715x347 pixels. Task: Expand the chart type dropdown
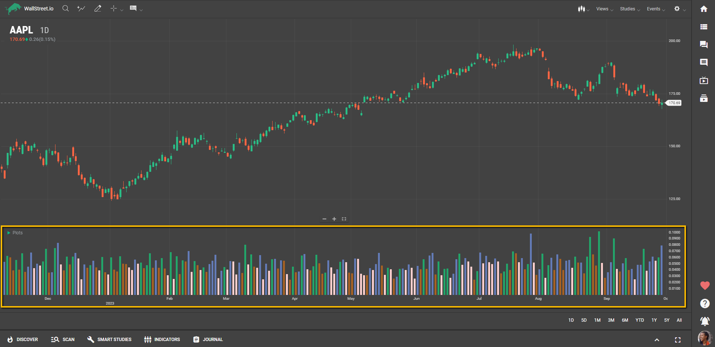583,9
